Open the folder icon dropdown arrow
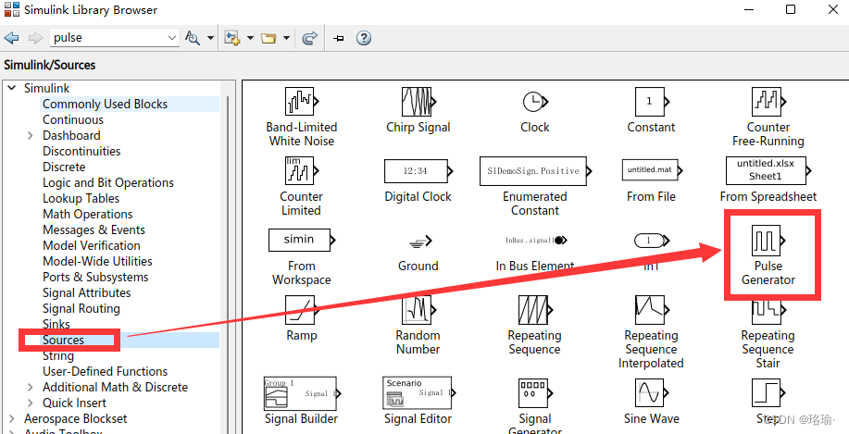 point(286,39)
